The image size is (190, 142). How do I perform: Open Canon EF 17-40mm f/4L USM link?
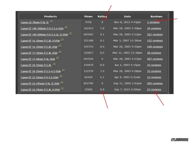pyautogui.click(x=38, y=59)
